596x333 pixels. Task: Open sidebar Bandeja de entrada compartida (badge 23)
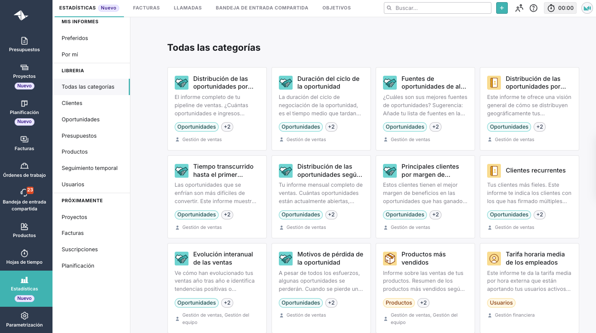tap(25, 200)
